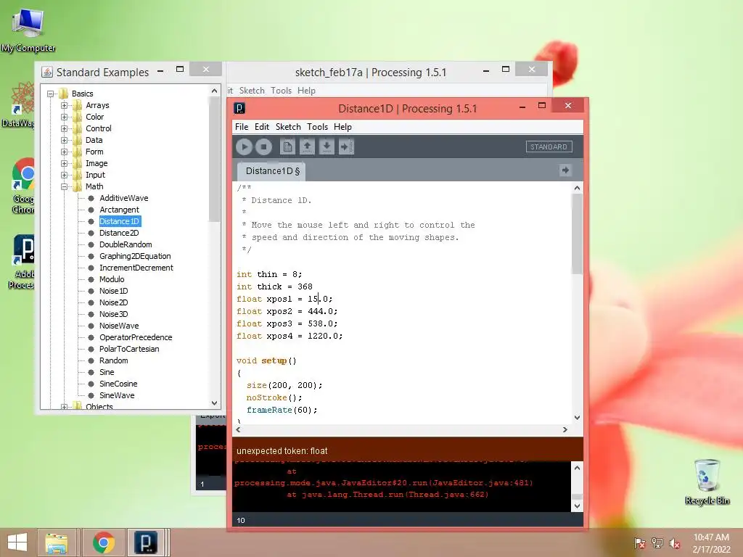743x557 pixels.
Task: Select the PolarToCartesian example
Action: 129,349
